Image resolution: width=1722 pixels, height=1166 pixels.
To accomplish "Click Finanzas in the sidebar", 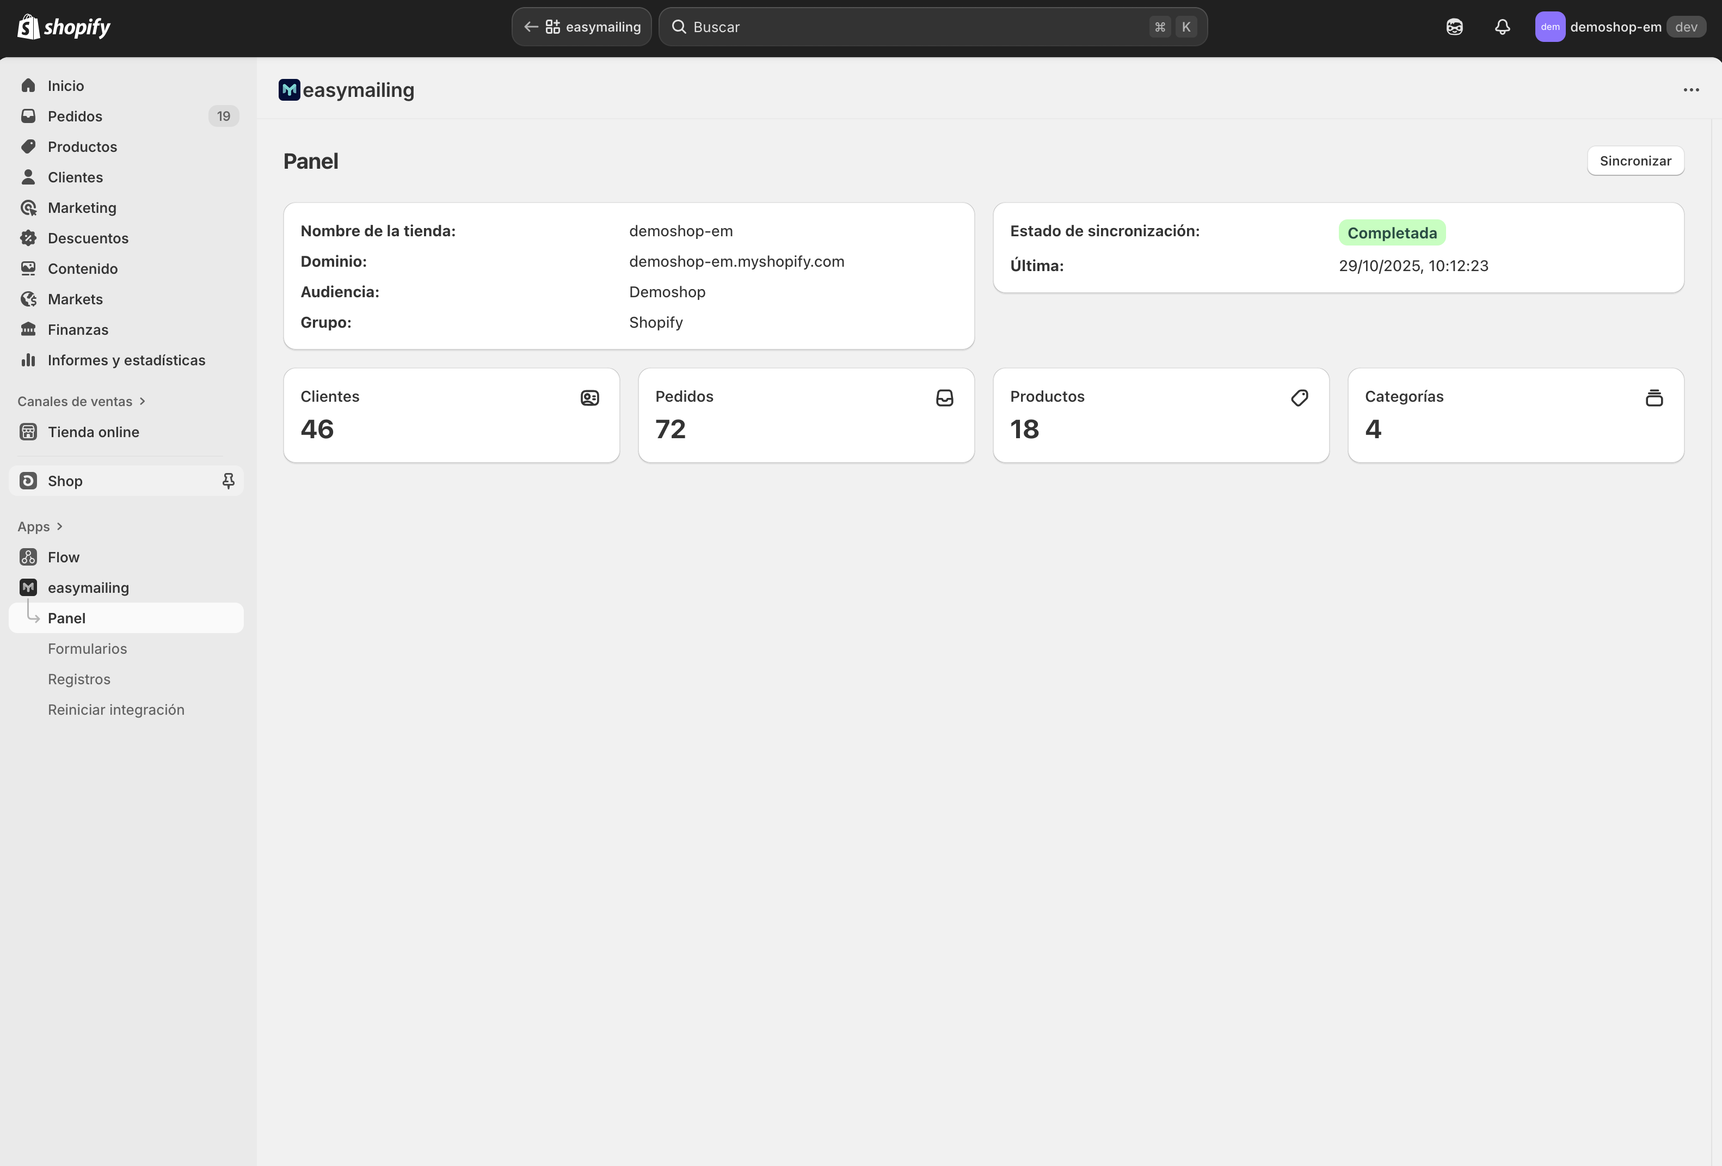I will pos(126,329).
